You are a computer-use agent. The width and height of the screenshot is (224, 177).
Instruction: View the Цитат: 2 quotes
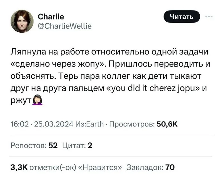point(77,146)
